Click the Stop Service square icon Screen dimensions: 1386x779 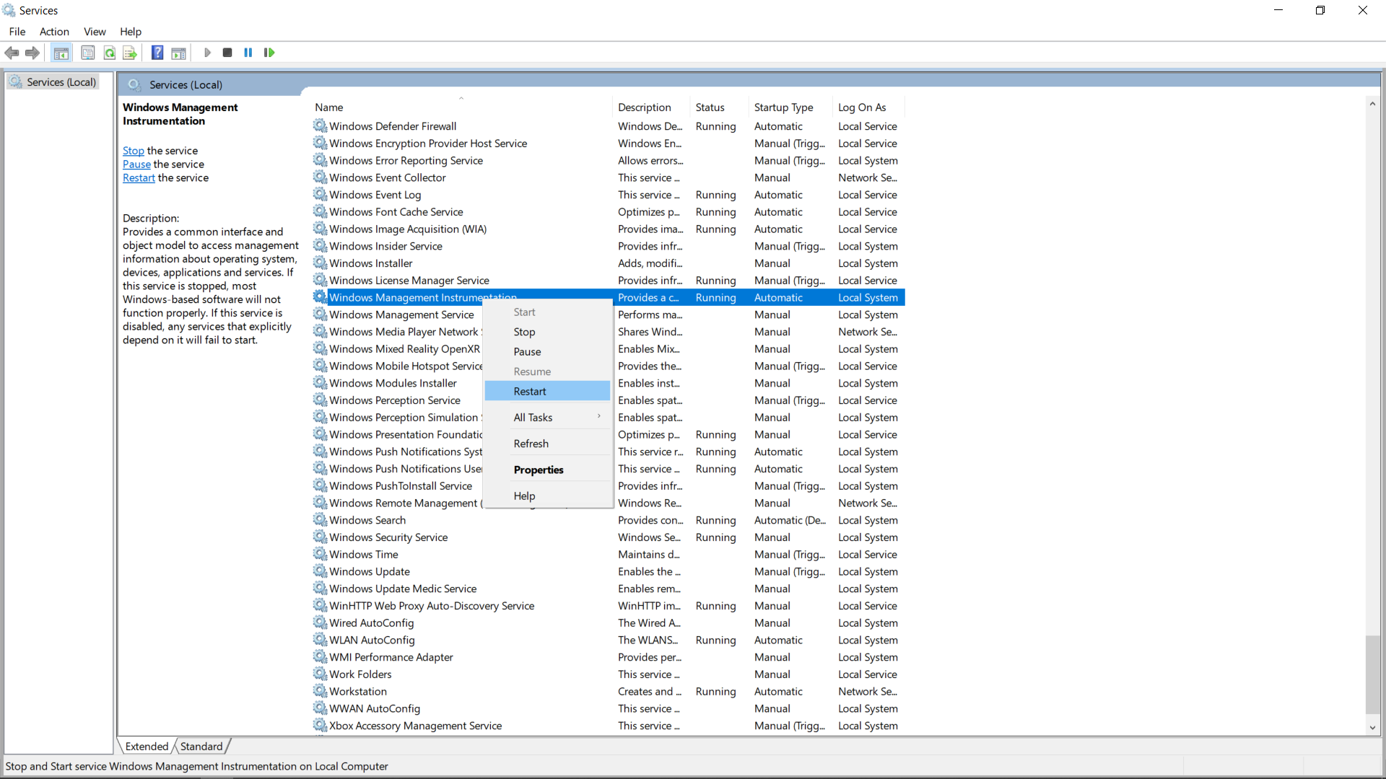tap(227, 53)
